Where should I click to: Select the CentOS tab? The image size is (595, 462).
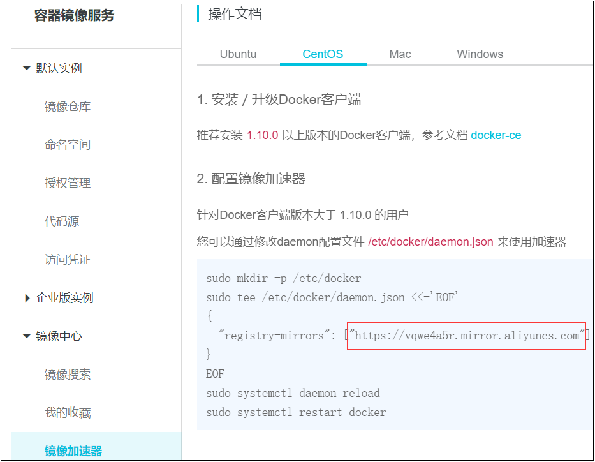(323, 54)
